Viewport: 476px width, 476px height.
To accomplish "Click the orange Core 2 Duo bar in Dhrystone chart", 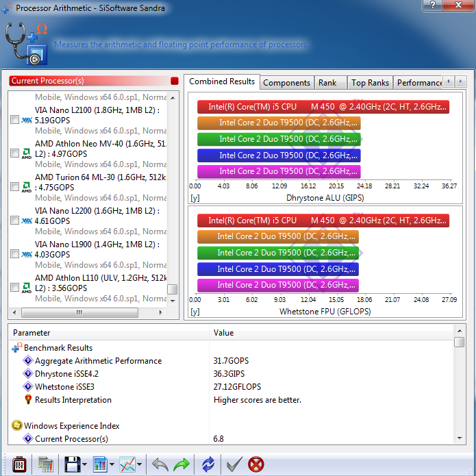I will pyautogui.click(x=279, y=123).
